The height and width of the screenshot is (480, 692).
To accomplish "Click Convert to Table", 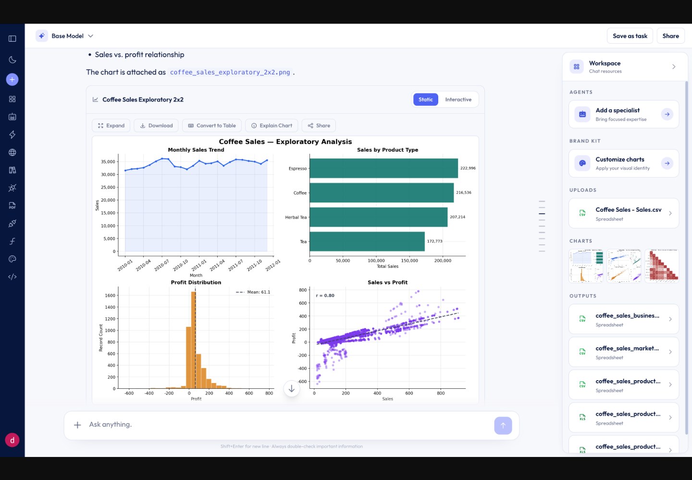I will point(212,126).
